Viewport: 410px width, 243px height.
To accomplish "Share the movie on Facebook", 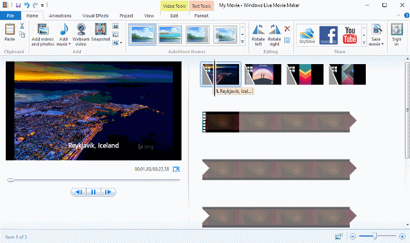I will [329, 35].
